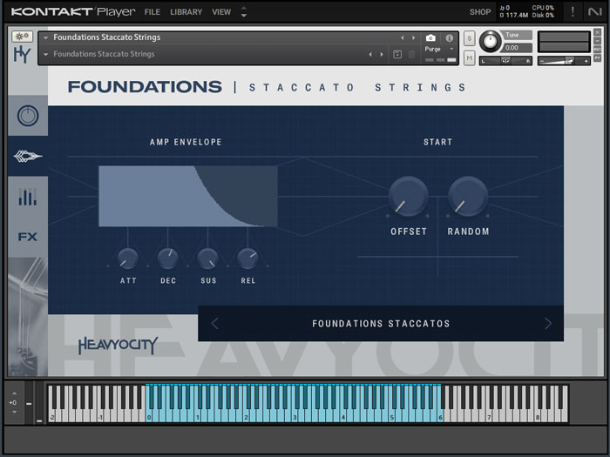Click the L/R pan slider
The height and width of the screenshot is (457, 610).
tap(505, 61)
